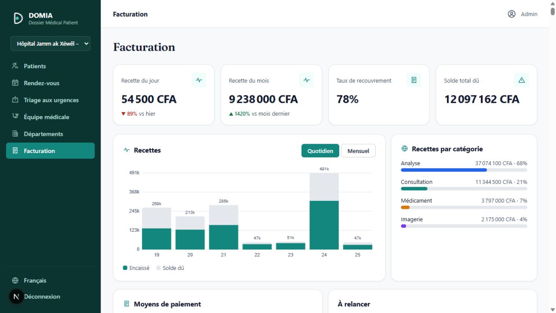
Task: Change language via Français
Action: [51, 280]
